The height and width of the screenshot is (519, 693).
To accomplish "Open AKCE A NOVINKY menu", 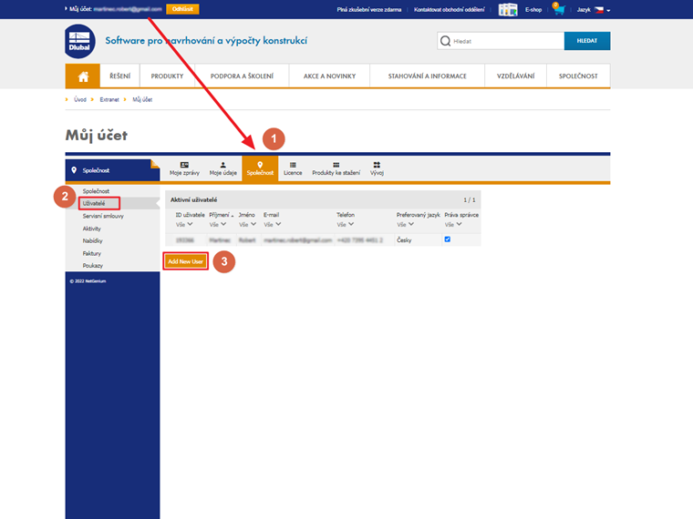I will tap(329, 76).
